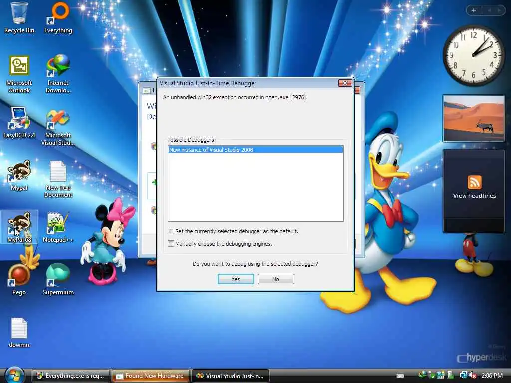Open the Microsoft Outlook desktop icon
The height and width of the screenshot is (383, 511).
point(19,74)
